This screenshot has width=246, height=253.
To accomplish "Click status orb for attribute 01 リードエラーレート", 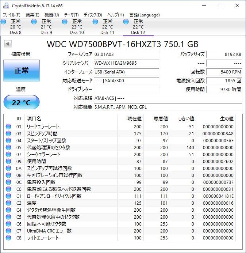I will coord(8,126).
